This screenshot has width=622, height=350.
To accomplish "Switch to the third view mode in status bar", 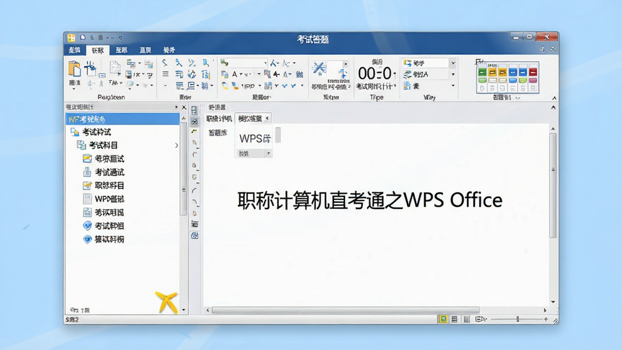I will tap(466, 319).
